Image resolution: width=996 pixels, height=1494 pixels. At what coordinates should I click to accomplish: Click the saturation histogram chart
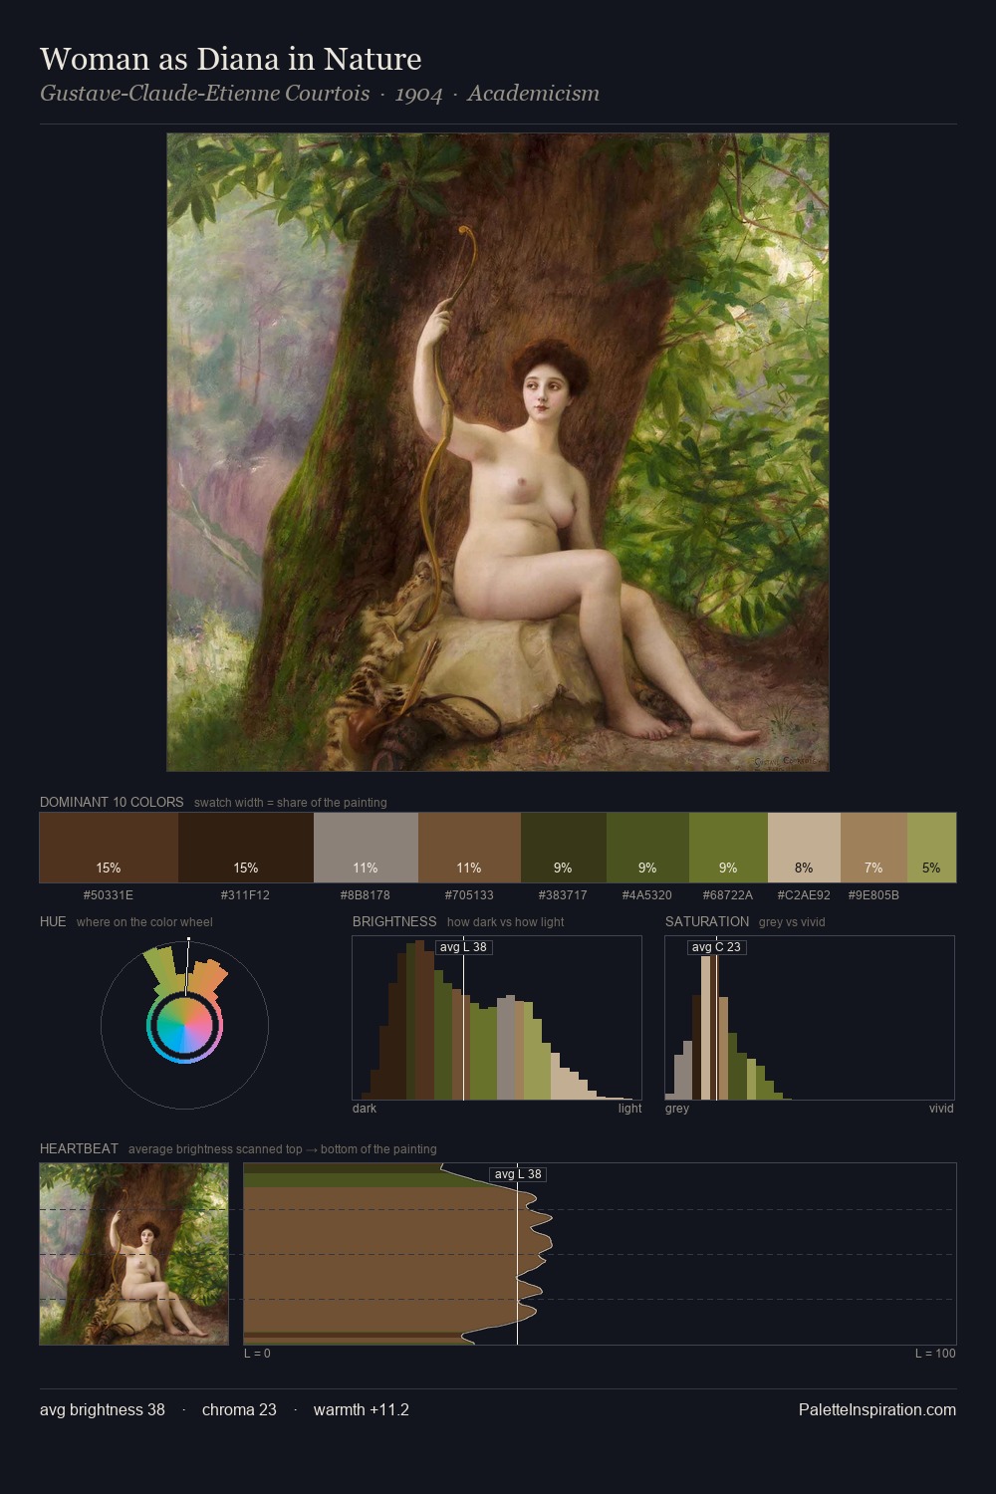tap(810, 1018)
